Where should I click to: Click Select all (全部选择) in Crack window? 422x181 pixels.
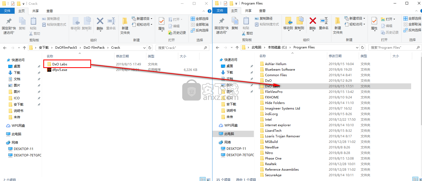[x=199, y=19]
